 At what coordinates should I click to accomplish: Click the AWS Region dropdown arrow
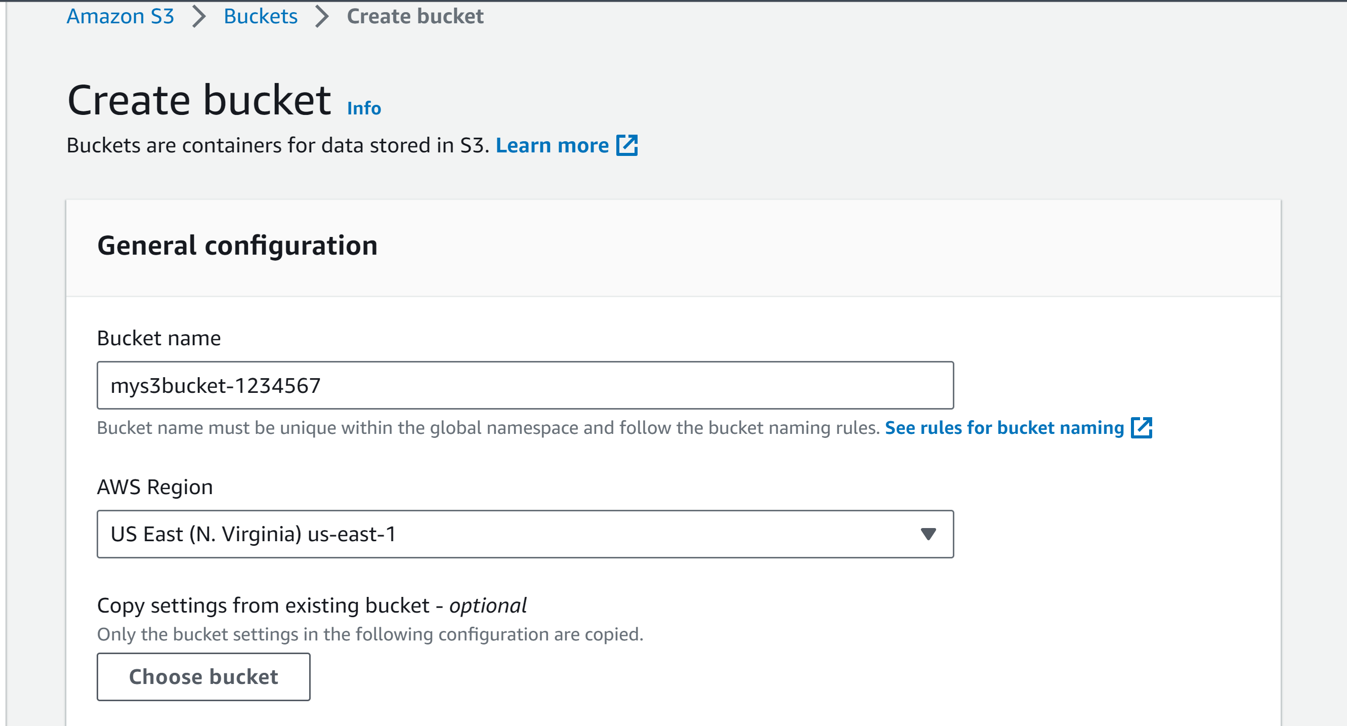pos(928,534)
